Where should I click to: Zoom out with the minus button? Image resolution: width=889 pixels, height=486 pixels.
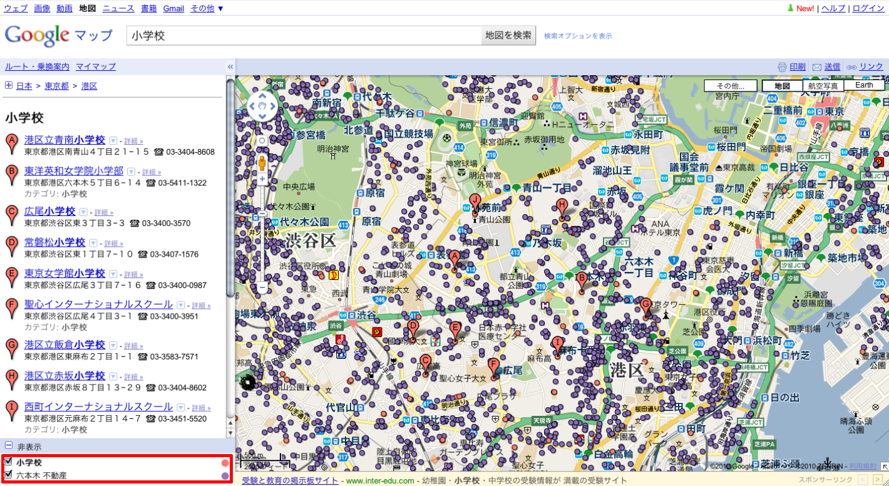point(262,288)
